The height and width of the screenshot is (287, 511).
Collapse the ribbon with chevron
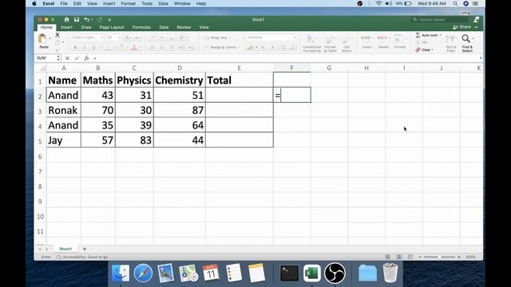click(x=476, y=27)
